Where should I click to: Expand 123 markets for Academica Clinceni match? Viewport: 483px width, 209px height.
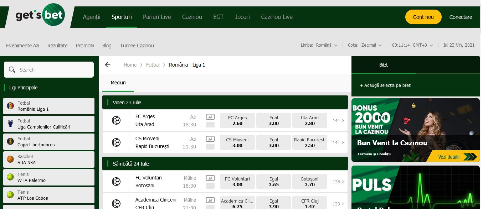pos(338,204)
